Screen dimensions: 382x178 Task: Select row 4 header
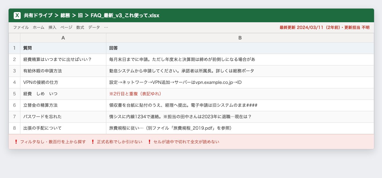(x=14, y=82)
